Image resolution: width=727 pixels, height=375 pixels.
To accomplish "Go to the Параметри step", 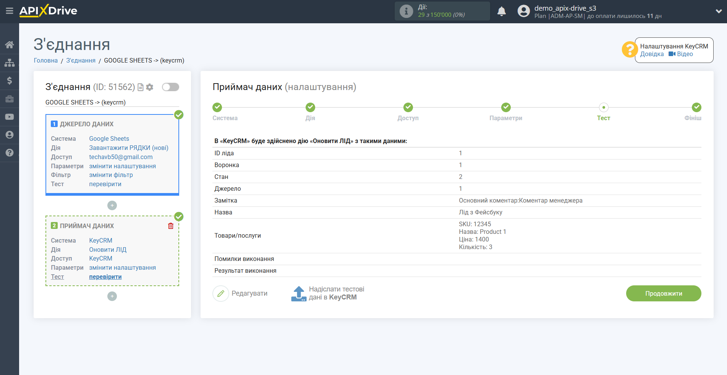I will tap(506, 107).
